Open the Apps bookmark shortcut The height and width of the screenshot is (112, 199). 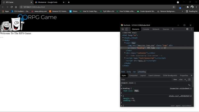(5, 11)
